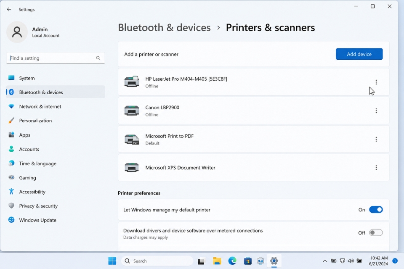Click the back arrow in Settings header
This screenshot has height=269, width=404.
[x=9, y=10]
